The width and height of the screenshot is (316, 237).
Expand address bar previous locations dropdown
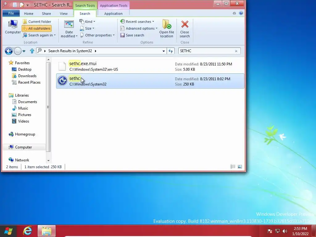164,51
